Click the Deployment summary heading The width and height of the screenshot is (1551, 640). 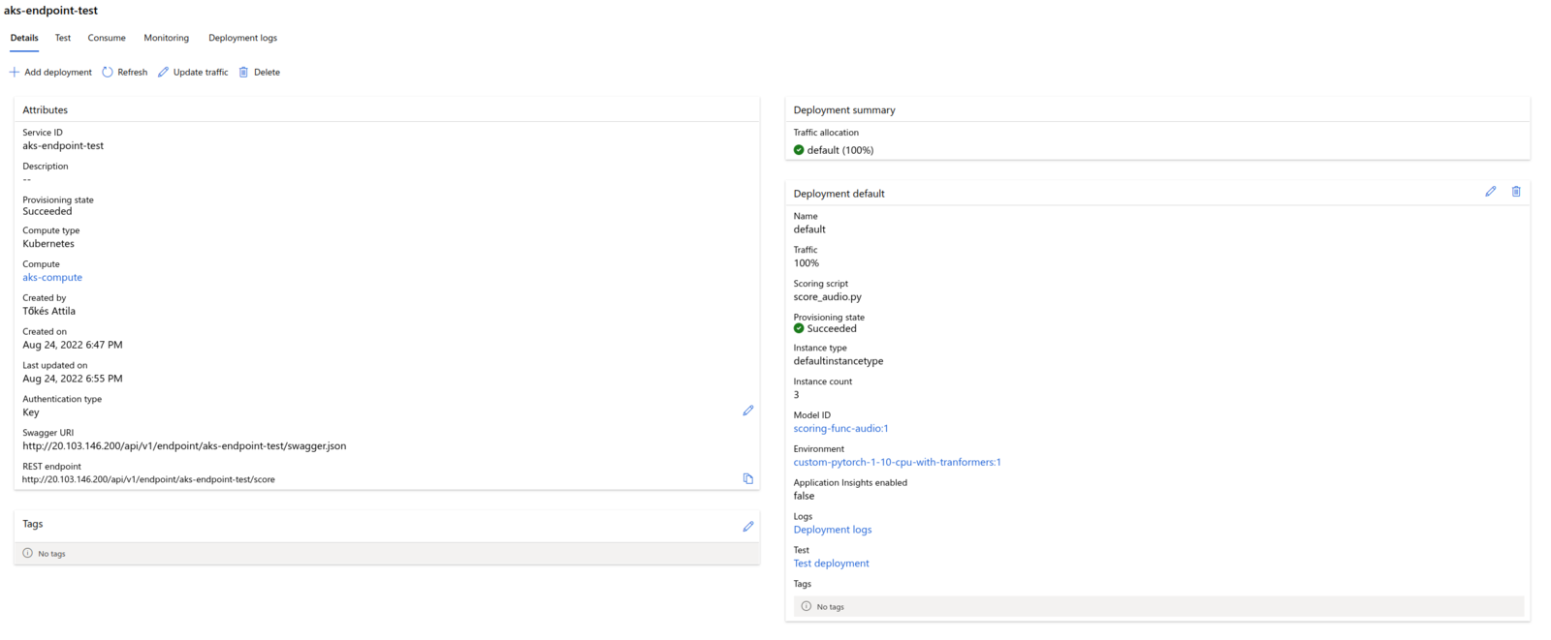[x=844, y=110]
